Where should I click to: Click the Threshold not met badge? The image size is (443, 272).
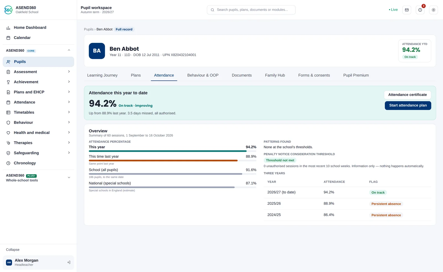coord(280,160)
